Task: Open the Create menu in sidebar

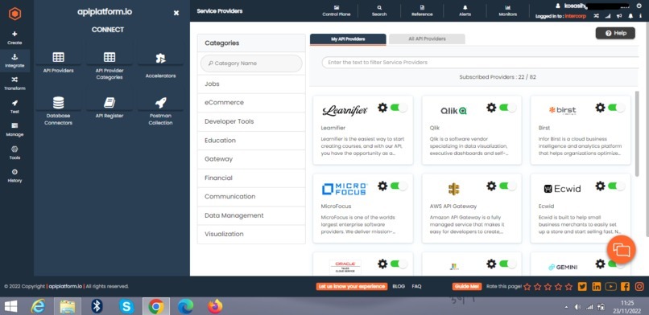Action: 14,38
